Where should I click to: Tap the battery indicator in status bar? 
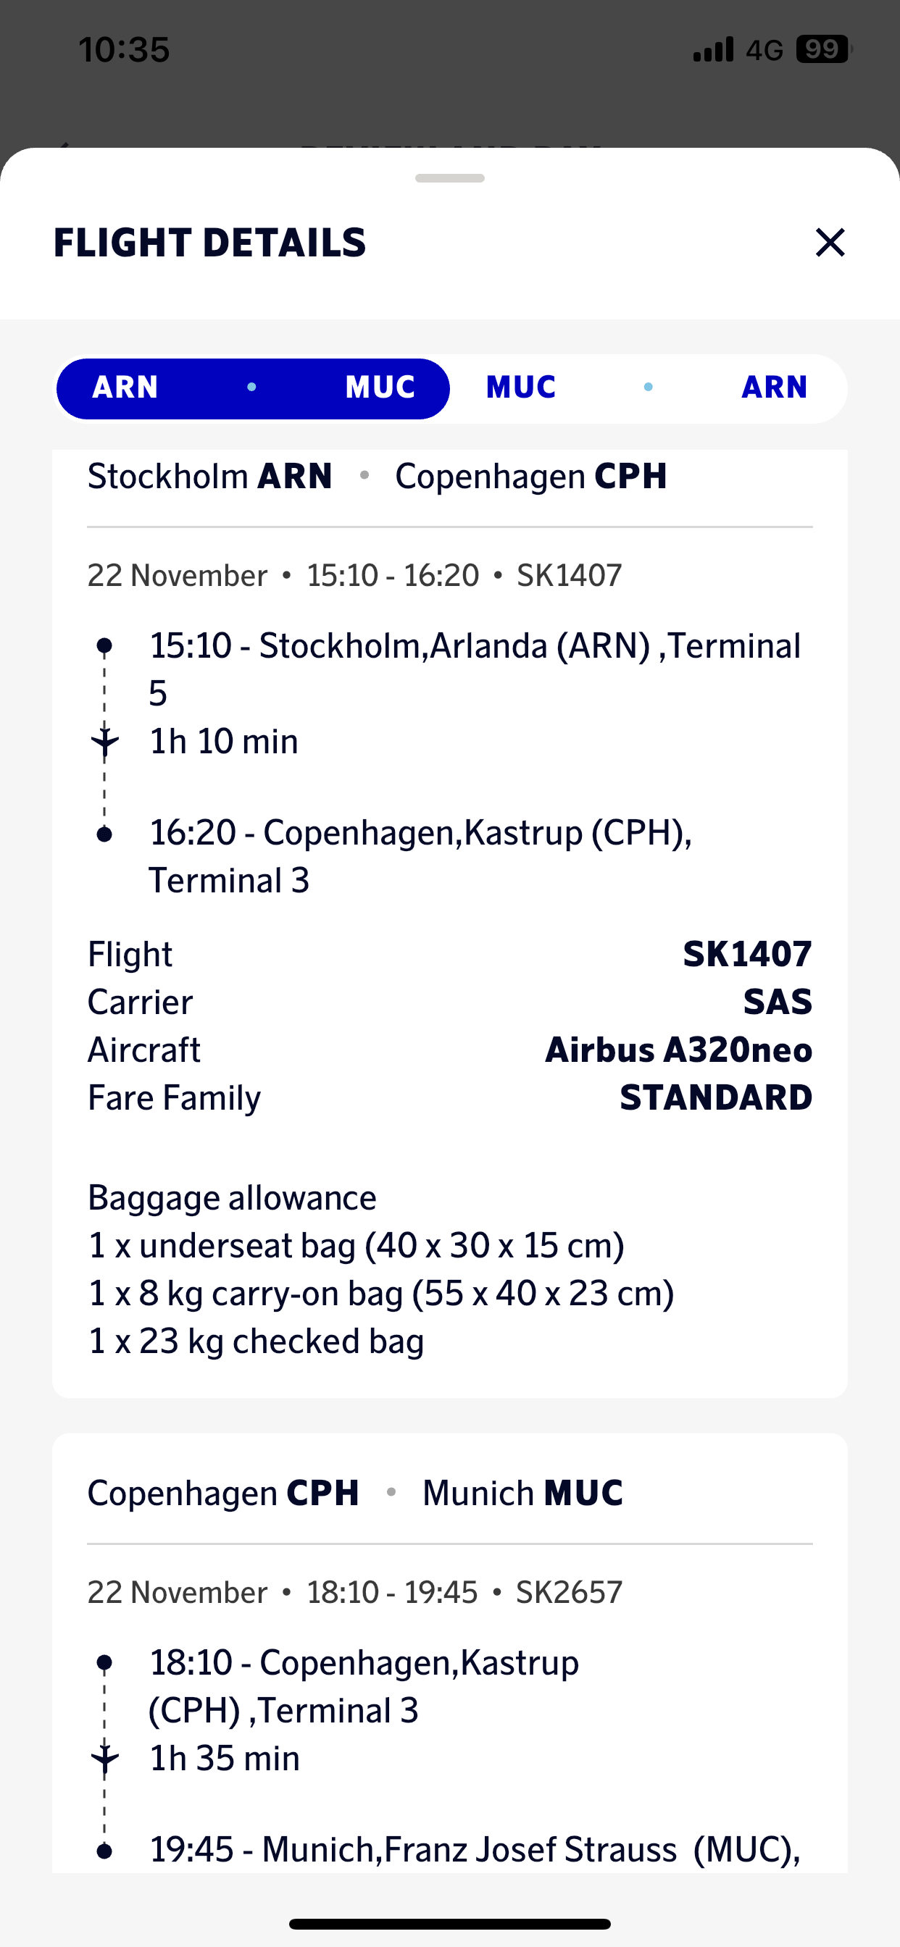[823, 50]
